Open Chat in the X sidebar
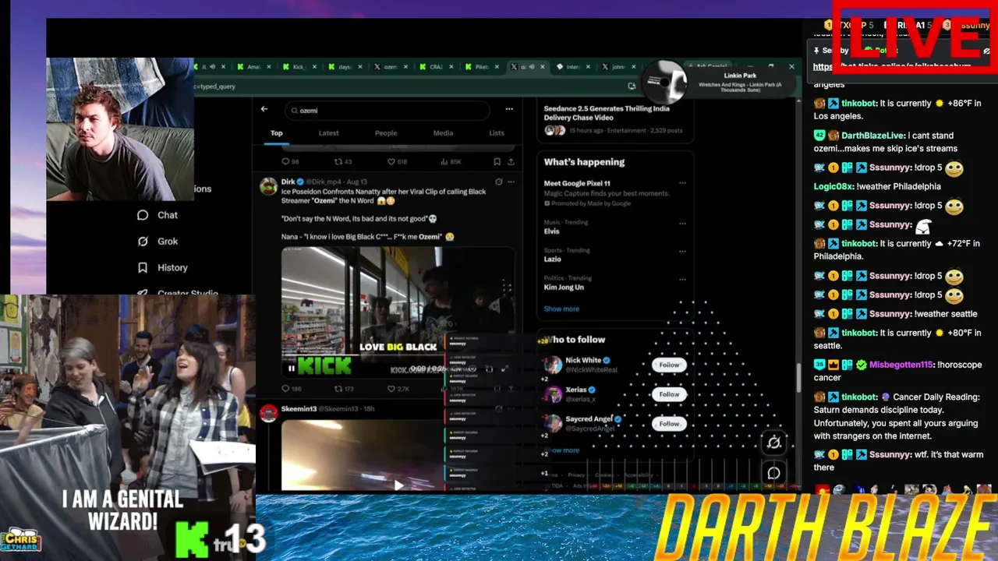 coord(157,215)
